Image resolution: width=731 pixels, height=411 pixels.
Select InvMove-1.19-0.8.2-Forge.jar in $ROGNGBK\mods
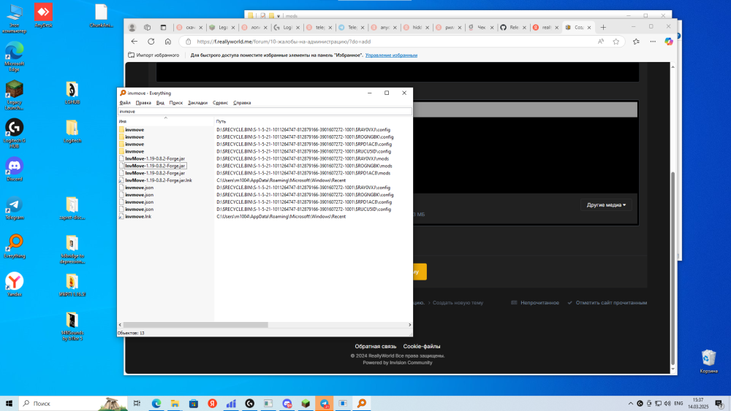(x=155, y=166)
